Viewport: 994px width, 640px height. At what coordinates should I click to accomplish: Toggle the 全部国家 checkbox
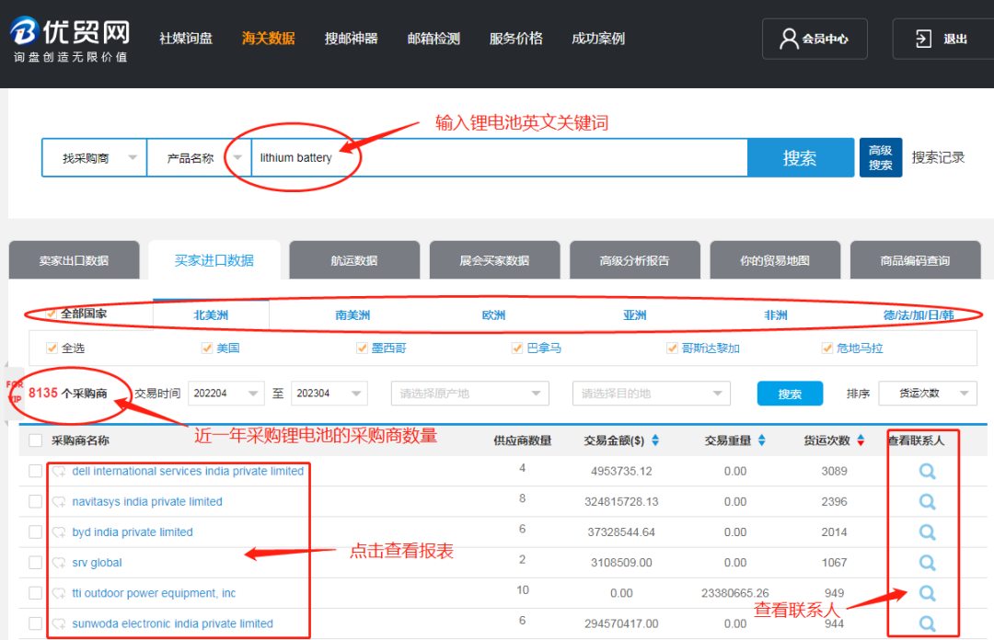pyautogui.click(x=52, y=314)
